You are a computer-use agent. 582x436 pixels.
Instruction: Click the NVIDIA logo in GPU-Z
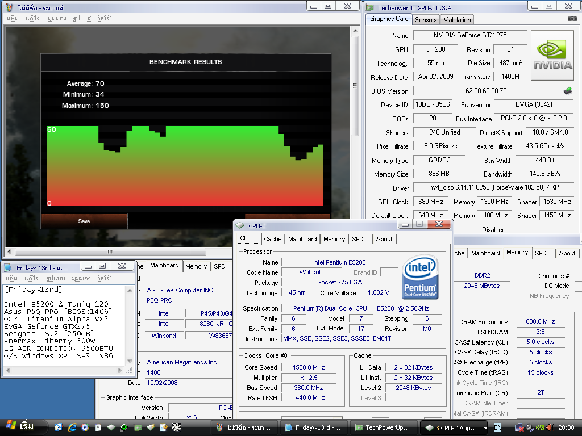pos(552,55)
